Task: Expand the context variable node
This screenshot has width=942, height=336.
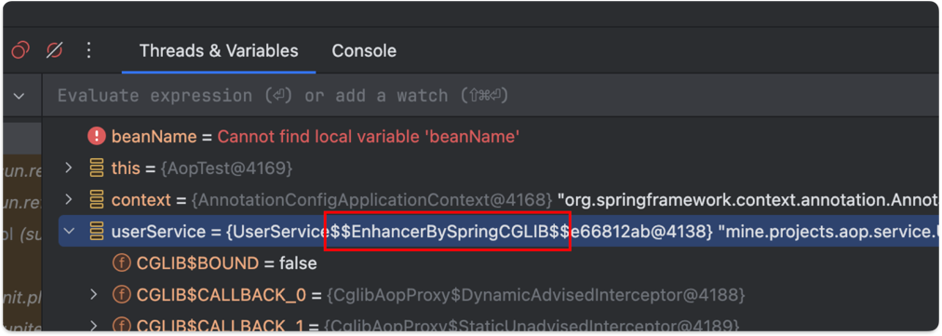Action: coord(69,199)
